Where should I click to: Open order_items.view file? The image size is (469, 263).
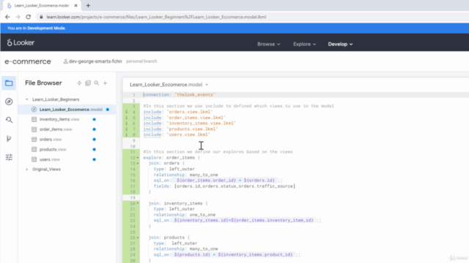pos(56,129)
